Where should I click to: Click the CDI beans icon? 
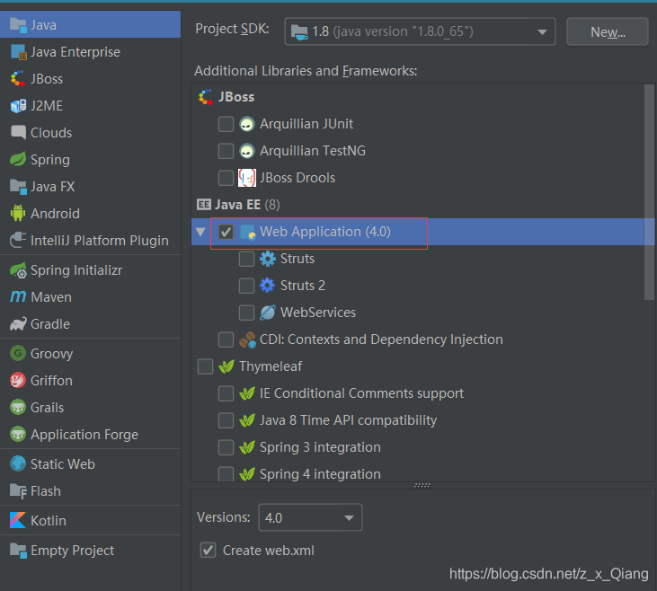(247, 340)
